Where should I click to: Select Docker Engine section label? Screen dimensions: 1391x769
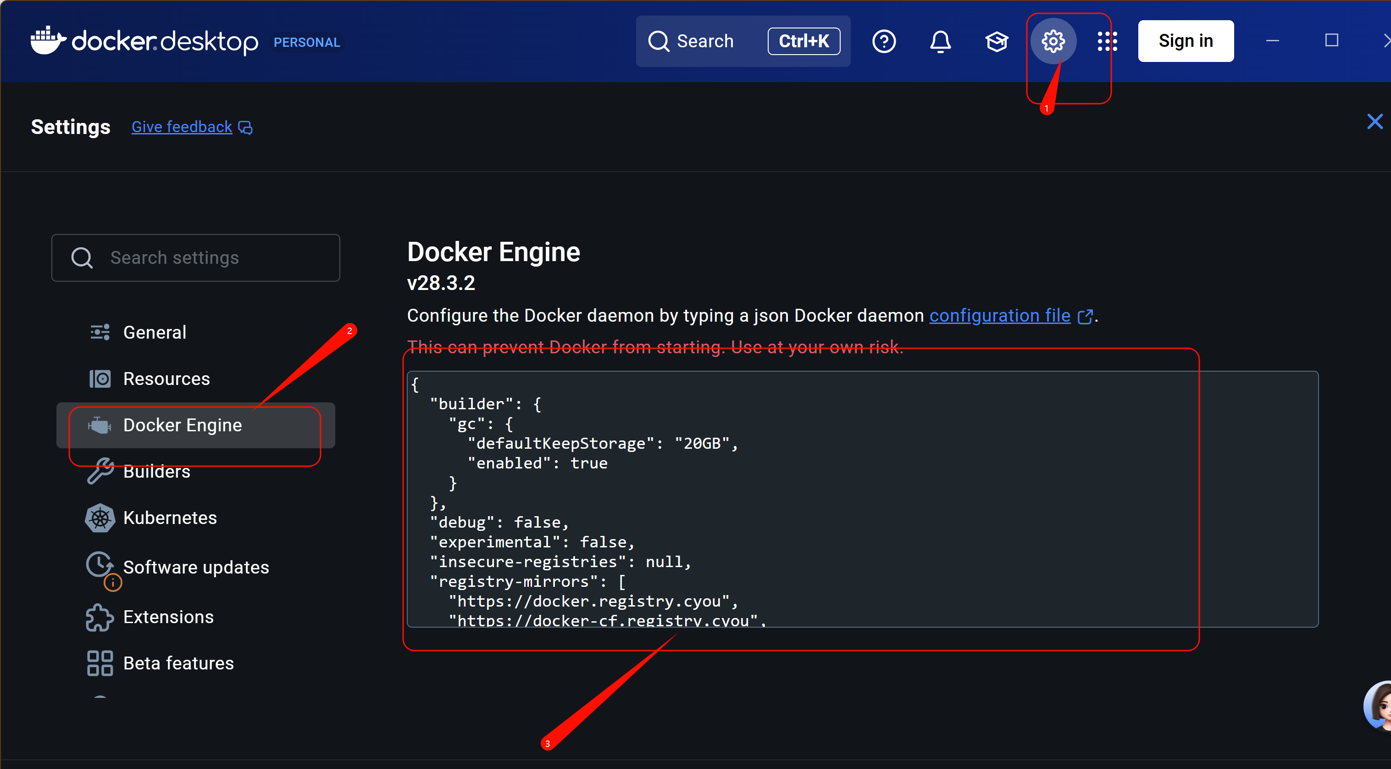pyautogui.click(x=183, y=425)
